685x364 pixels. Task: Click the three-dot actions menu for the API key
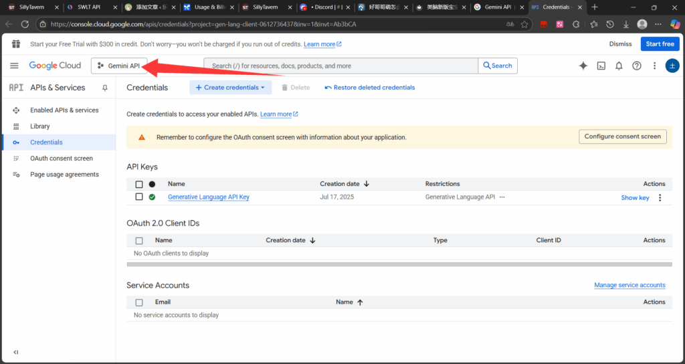click(x=660, y=197)
